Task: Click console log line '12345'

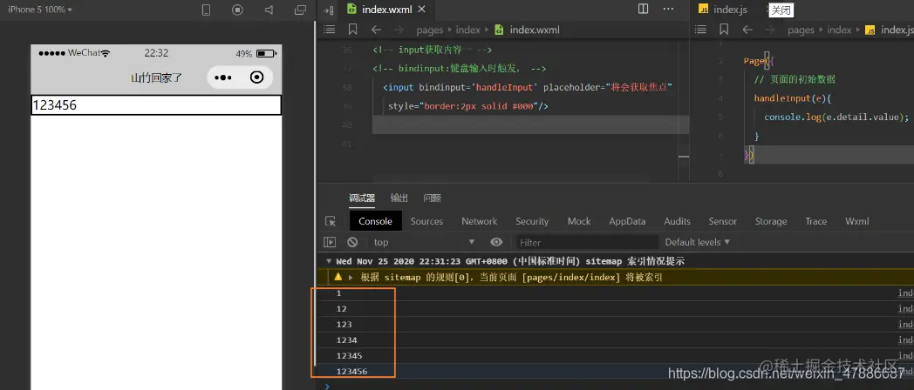Action: (x=349, y=356)
